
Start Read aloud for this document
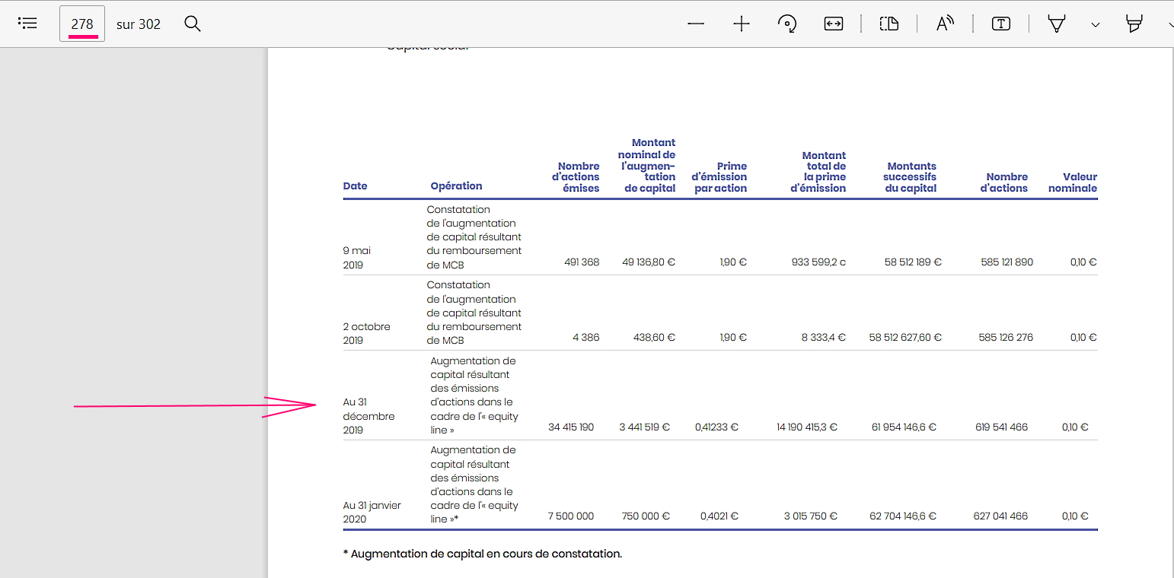[x=945, y=24]
